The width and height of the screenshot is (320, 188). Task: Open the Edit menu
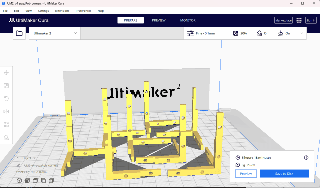(16, 11)
